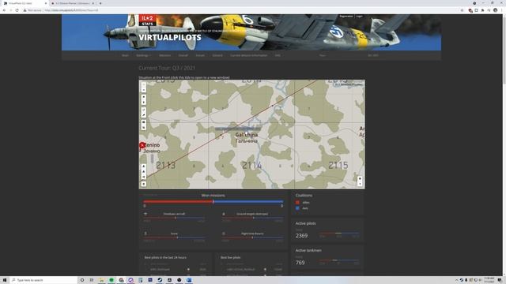Click the Registration link
This screenshot has width=506, height=284.
pyautogui.click(x=346, y=16)
